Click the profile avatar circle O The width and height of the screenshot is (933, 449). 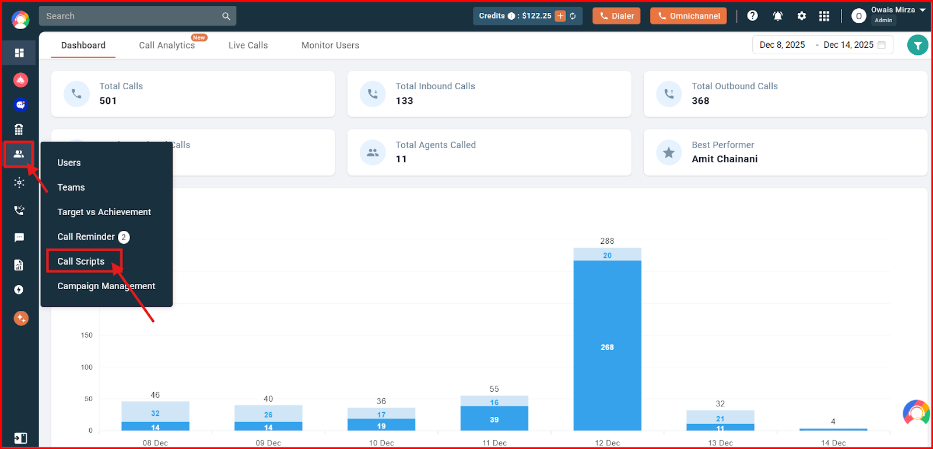click(x=858, y=16)
